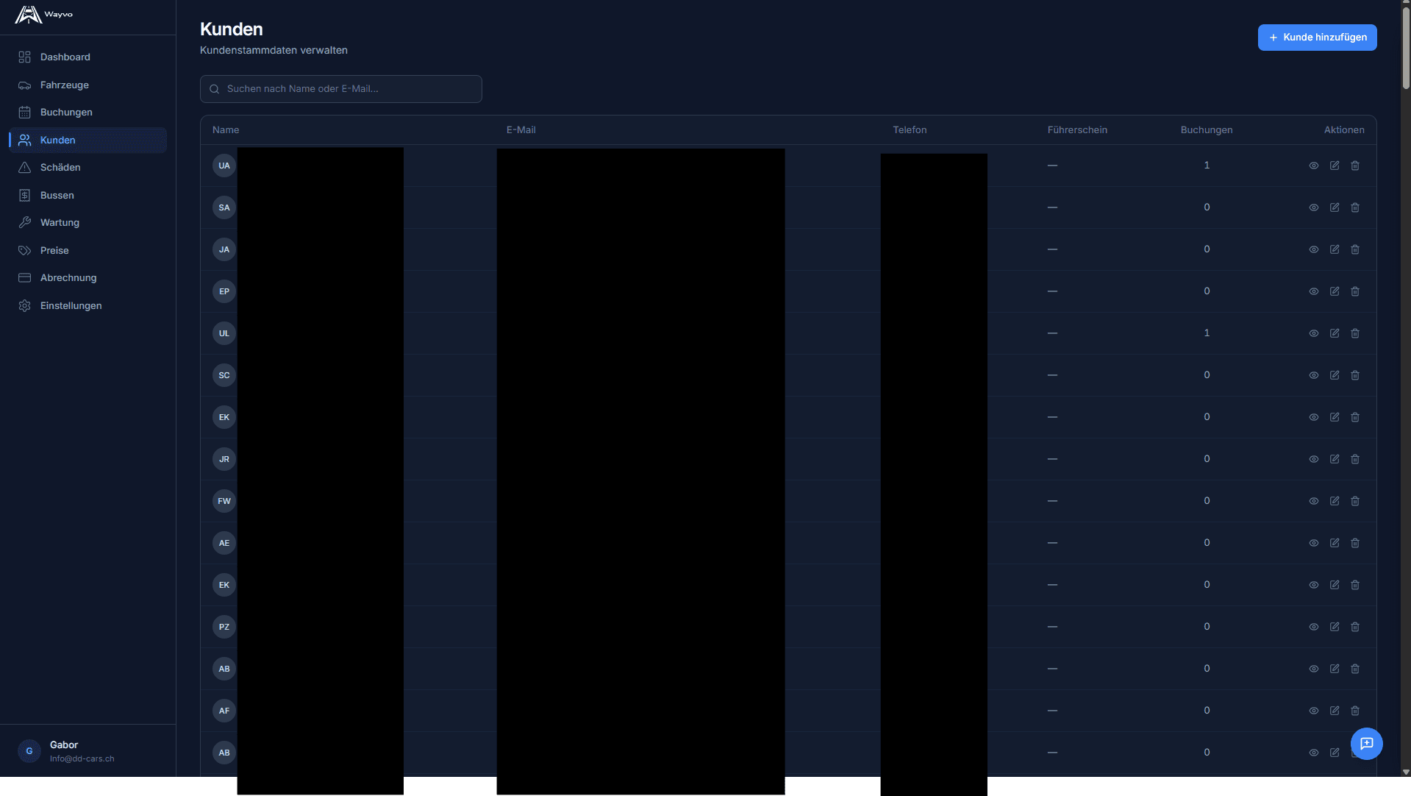Delete the JA customer row
The width and height of the screenshot is (1411, 796).
[x=1354, y=249]
